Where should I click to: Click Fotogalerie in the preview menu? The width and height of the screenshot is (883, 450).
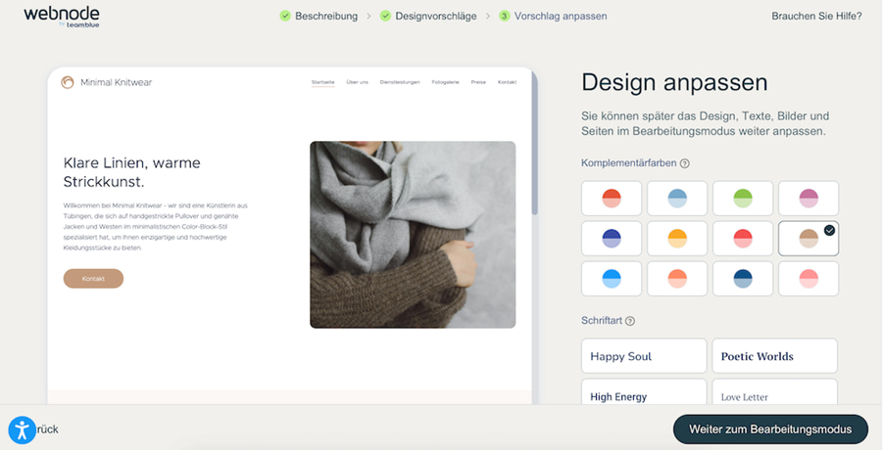coord(446,82)
